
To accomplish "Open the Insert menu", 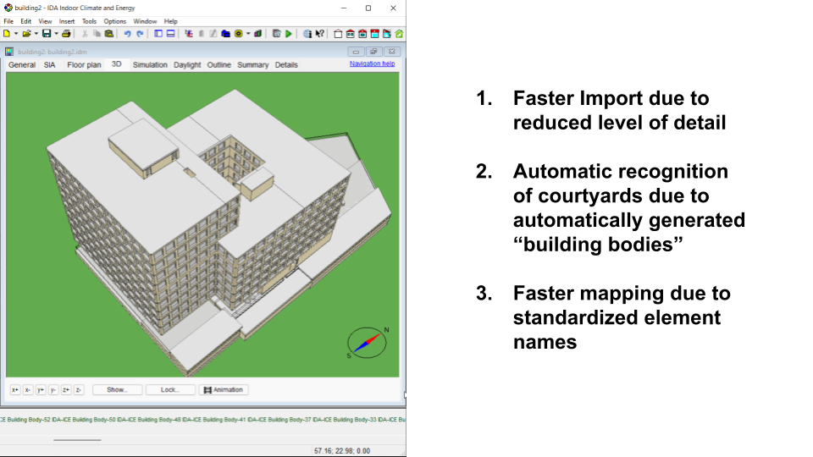I will pos(67,21).
